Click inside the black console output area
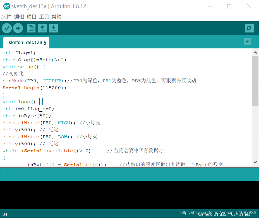The width and height of the screenshot is (259, 218). (x=129, y=195)
